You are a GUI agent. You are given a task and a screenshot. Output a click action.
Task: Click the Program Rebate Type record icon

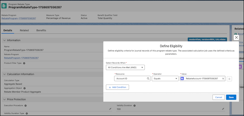click(x=4, y=6)
